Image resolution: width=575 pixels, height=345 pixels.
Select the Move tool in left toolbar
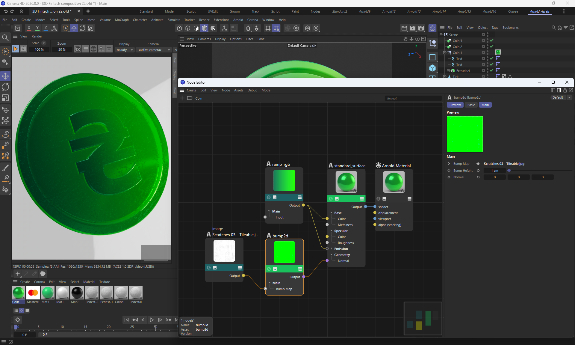(x=5, y=76)
